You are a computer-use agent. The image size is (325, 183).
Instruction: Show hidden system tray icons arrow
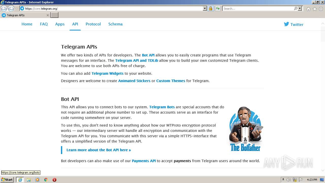(283, 180)
